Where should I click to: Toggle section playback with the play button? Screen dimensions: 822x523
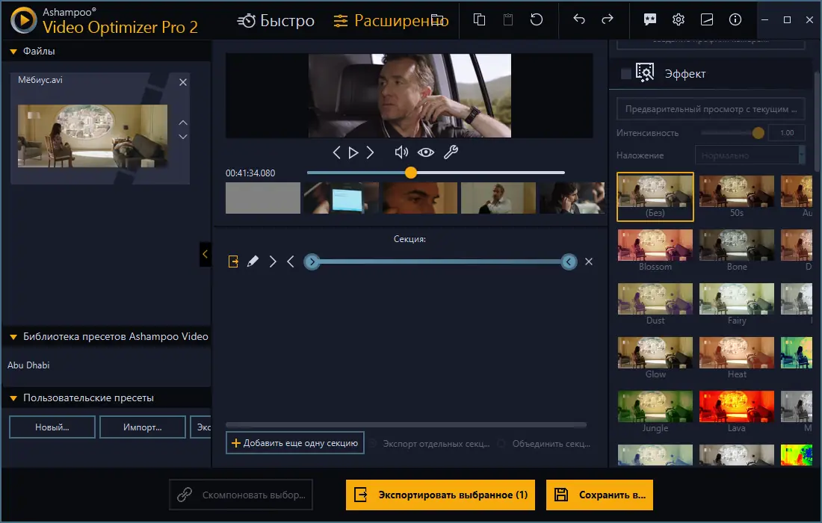353,152
